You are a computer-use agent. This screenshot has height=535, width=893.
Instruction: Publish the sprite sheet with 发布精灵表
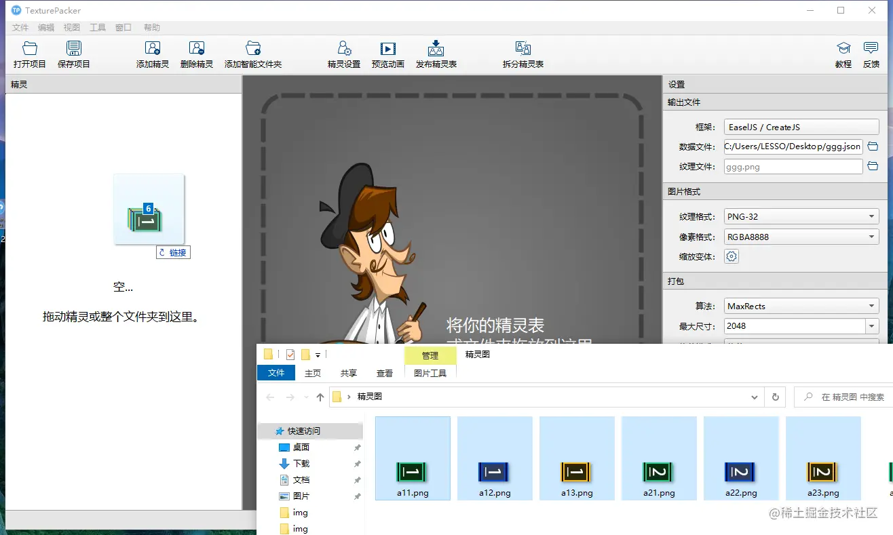click(436, 54)
